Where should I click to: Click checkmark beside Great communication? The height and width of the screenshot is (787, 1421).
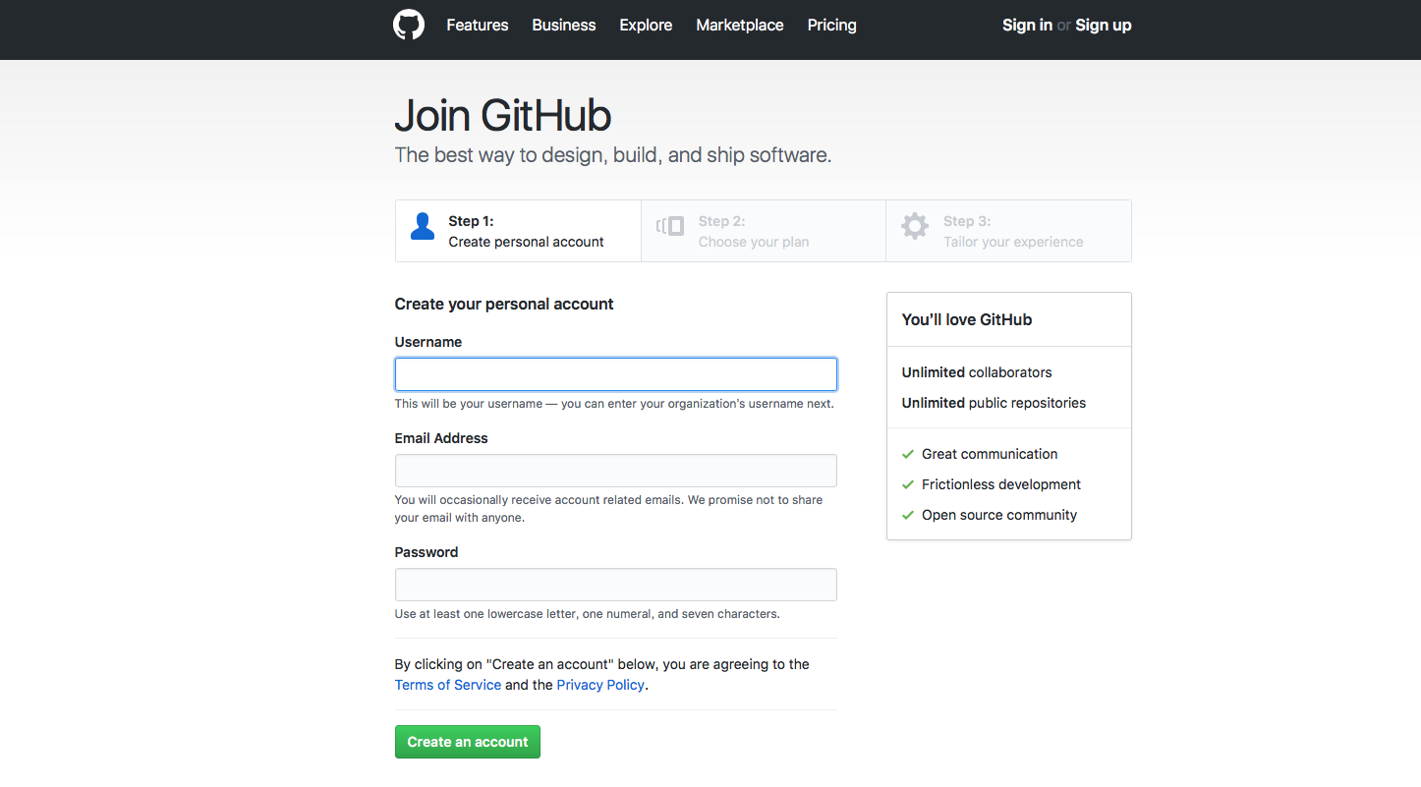point(908,454)
